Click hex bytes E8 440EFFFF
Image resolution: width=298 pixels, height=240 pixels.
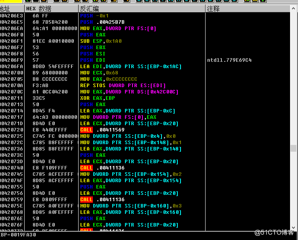[x=50, y=130]
